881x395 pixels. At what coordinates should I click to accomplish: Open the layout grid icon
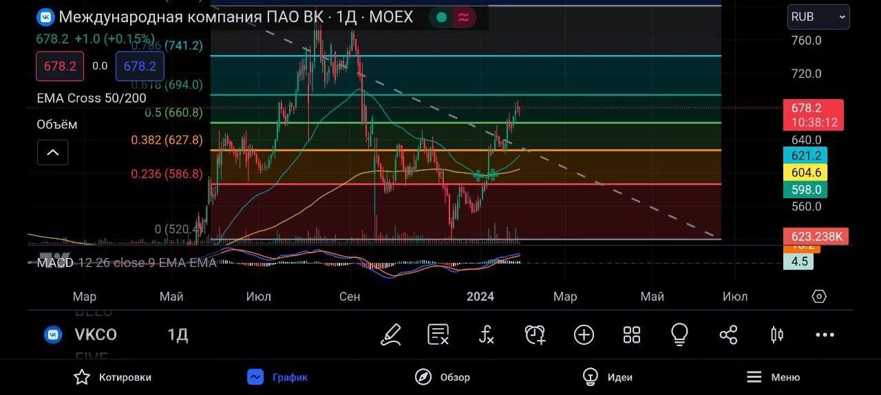632,335
